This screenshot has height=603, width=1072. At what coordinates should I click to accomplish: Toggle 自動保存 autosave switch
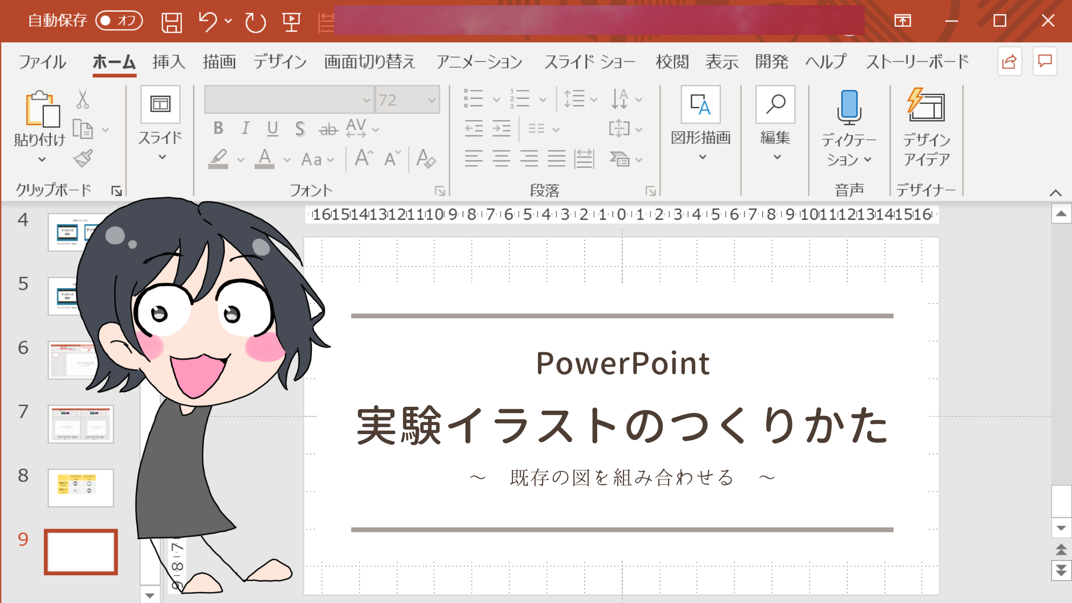pos(119,21)
